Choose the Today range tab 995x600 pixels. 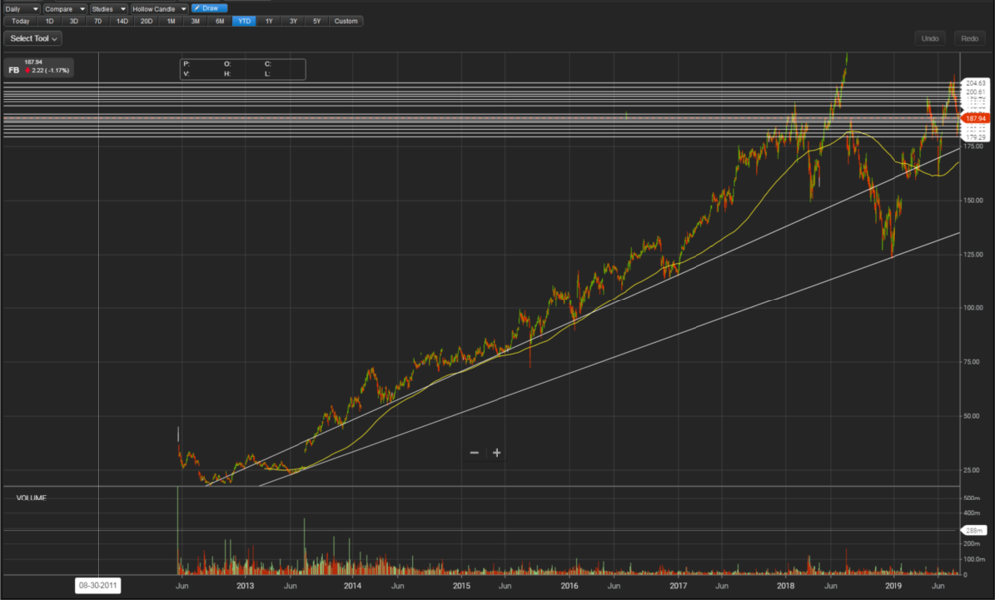(21, 21)
